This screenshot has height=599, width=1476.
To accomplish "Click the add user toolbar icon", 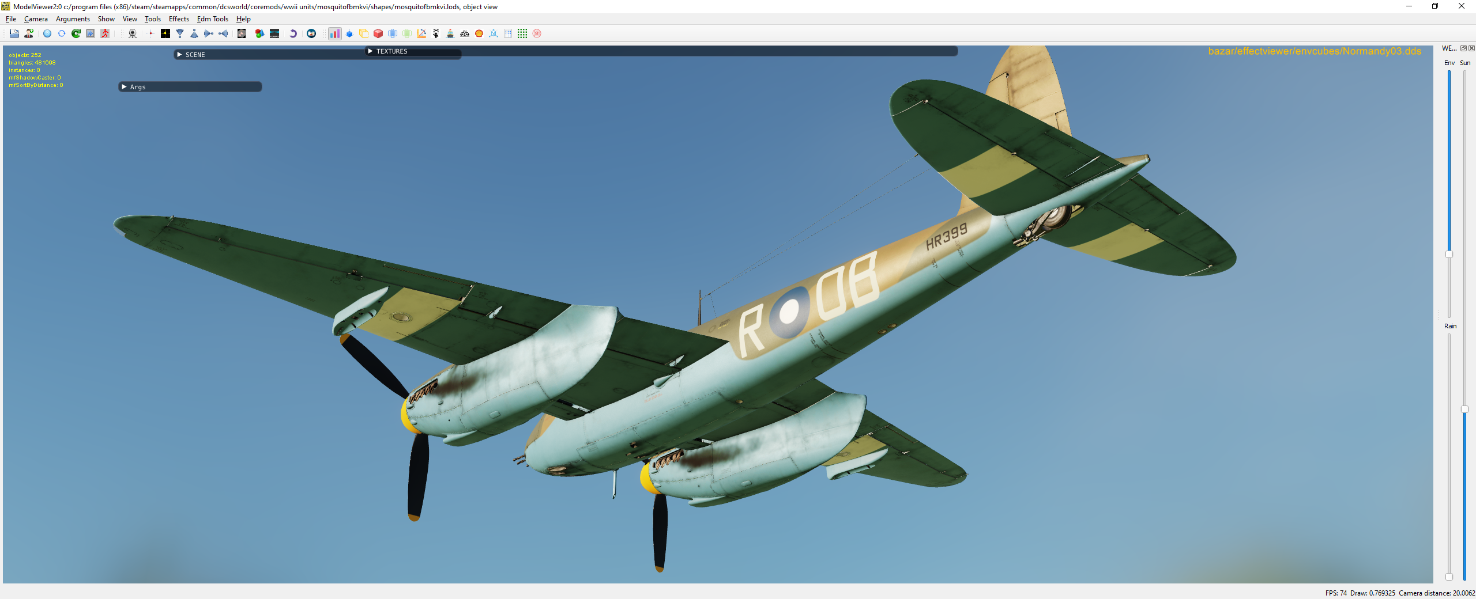I will tap(29, 33).
